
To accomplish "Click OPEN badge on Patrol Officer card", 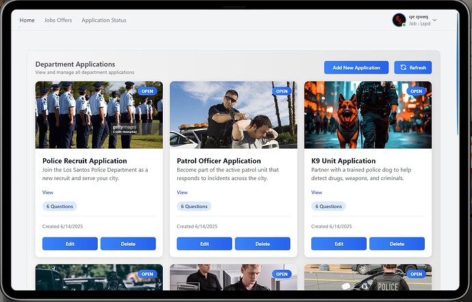I will coord(282,91).
